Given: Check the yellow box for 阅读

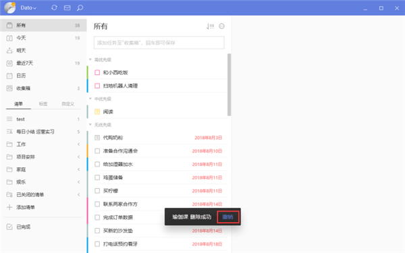Looking at the screenshot, I should click(97, 112).
